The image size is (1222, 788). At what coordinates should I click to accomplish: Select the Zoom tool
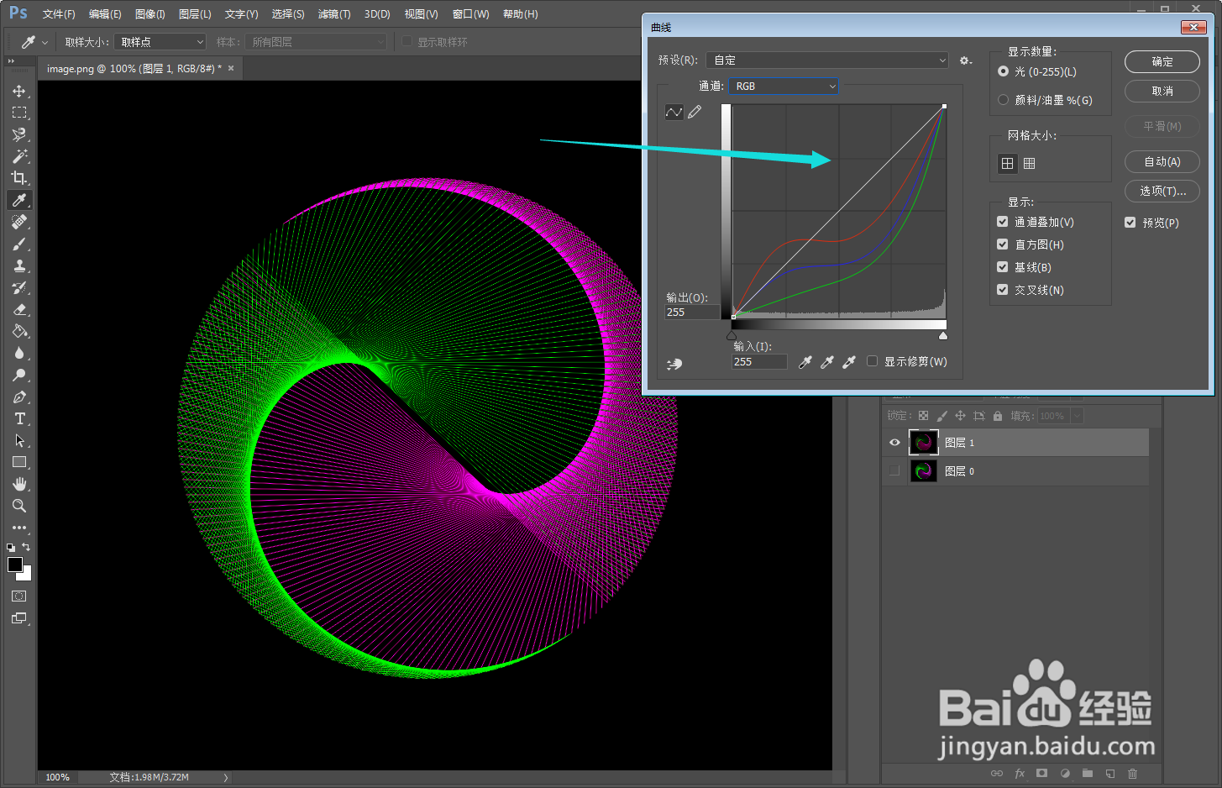(19, 506)
